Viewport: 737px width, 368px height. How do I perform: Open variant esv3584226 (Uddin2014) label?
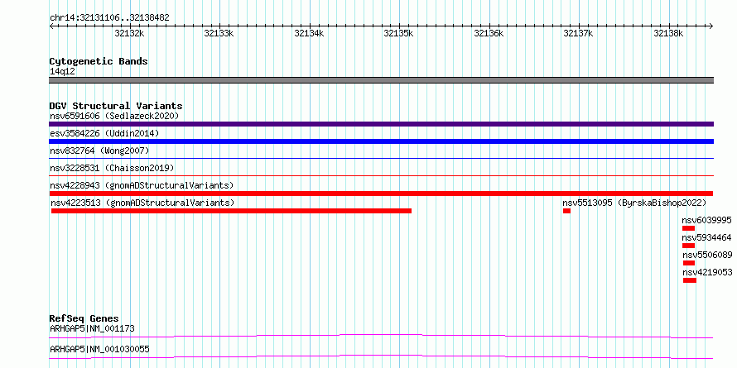pos(104,133)
